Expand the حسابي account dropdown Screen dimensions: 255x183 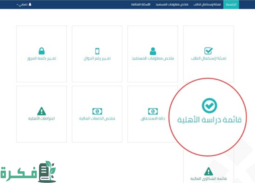[x=24, y=4]
